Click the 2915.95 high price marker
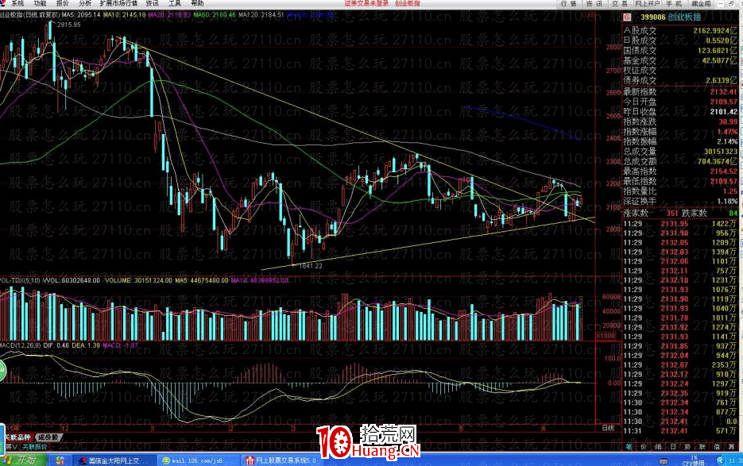743x466 pixels. point(68,24)
